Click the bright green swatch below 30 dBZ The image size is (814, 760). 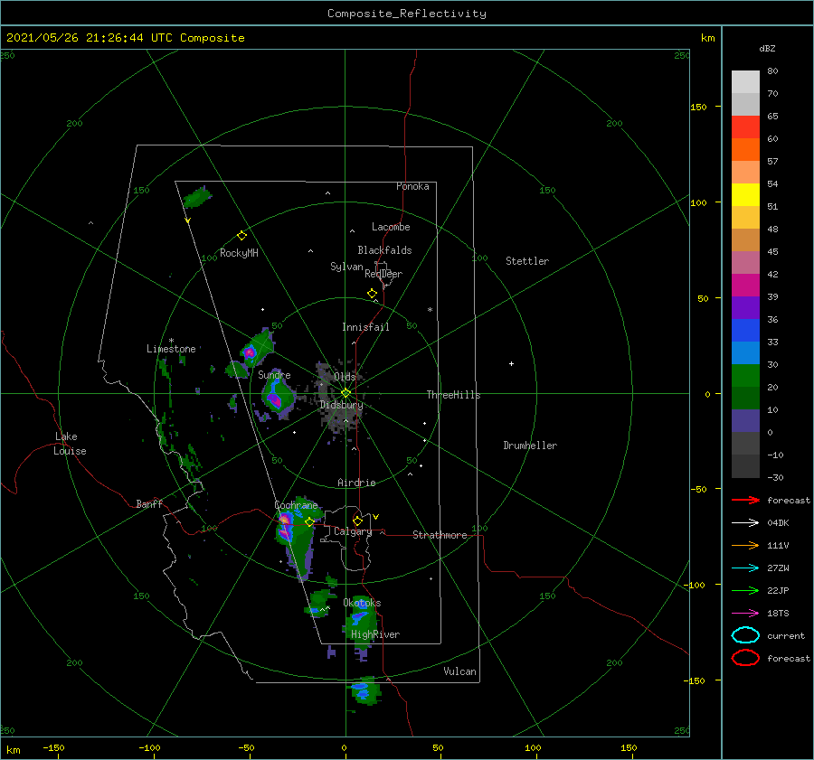(x=745, y=375)
